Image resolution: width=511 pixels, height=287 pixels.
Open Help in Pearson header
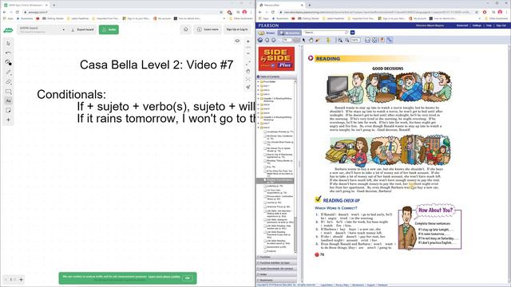(489, 26)
